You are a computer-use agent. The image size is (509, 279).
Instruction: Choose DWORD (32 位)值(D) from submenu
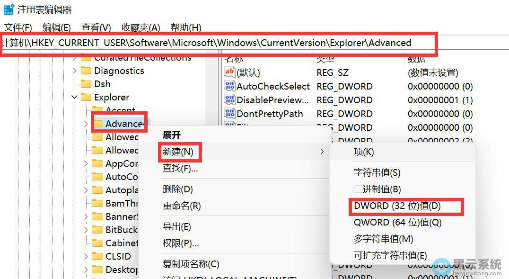(x=397, y=206)
